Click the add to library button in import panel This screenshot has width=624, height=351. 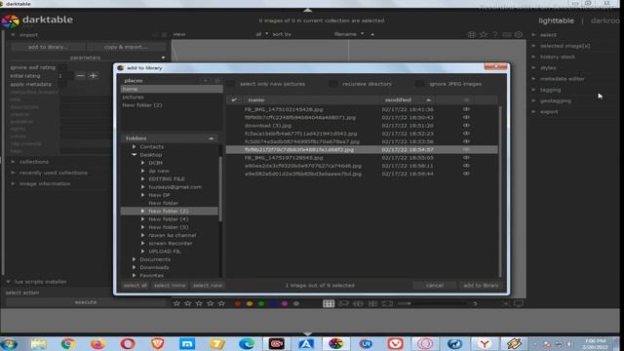[48, 47]
